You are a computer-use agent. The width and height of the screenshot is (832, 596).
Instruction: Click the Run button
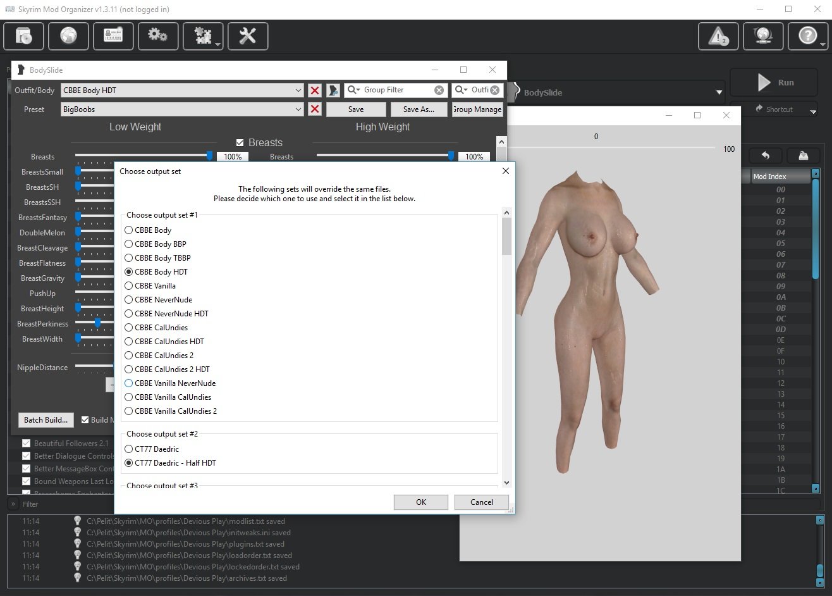click(773, 82)
